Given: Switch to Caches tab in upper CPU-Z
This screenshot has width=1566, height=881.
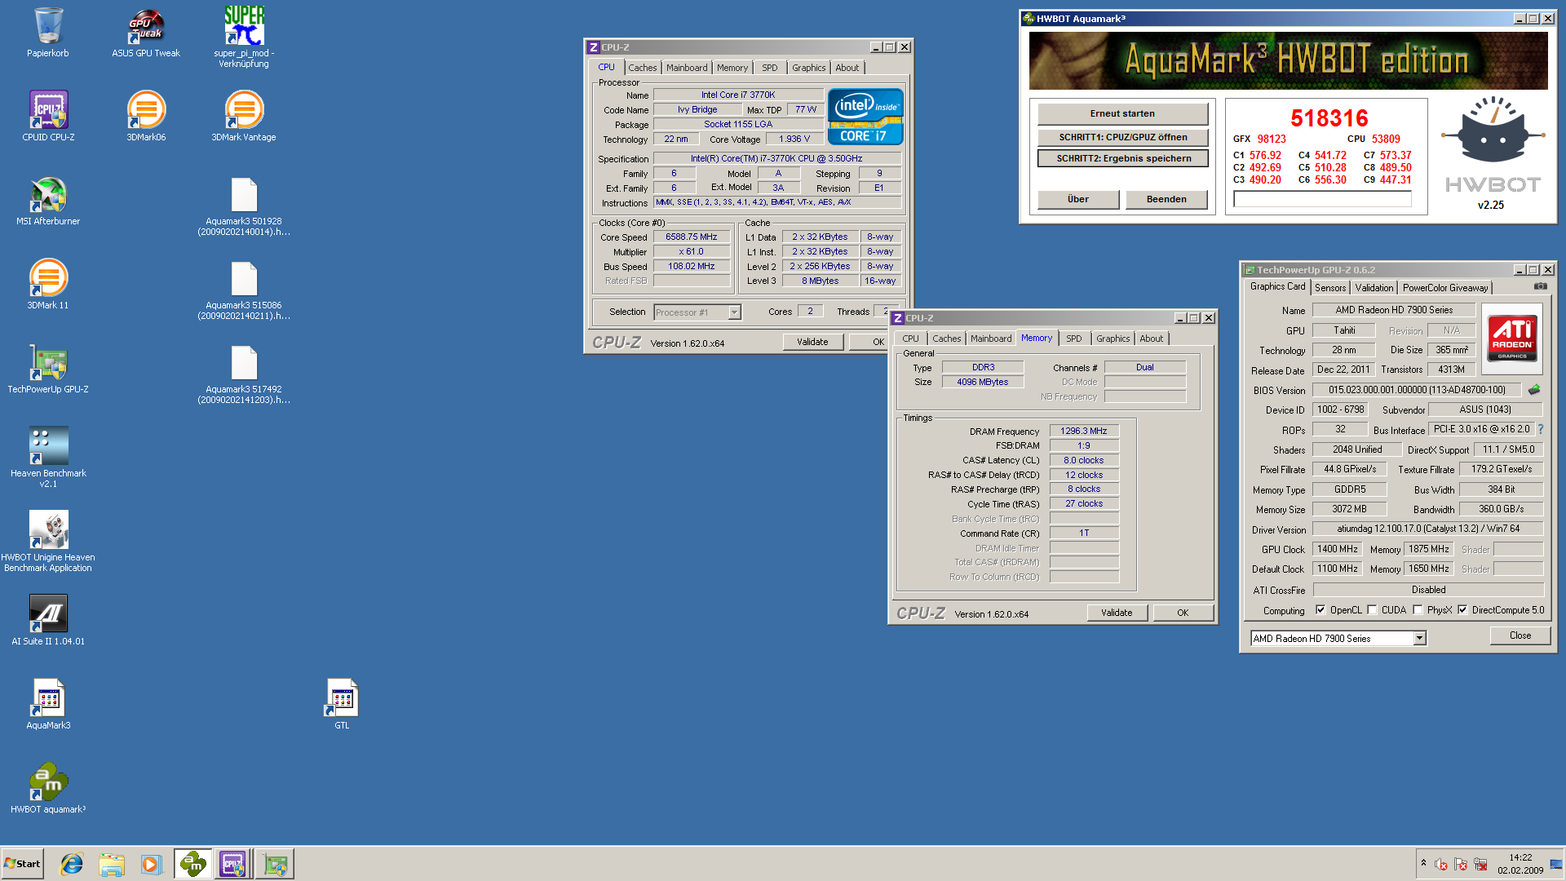Looking at the screenshot, I should [642, 68].
